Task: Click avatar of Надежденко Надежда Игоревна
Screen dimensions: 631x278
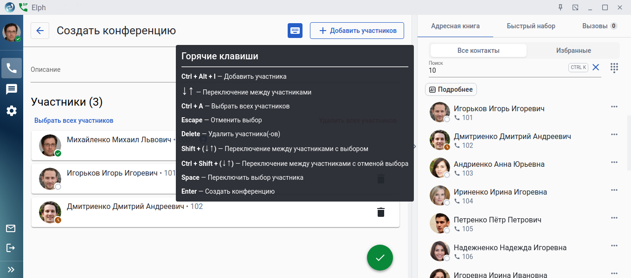Action: 440,251
